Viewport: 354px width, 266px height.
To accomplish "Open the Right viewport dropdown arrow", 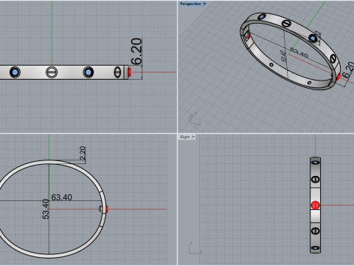I will 194,137.
